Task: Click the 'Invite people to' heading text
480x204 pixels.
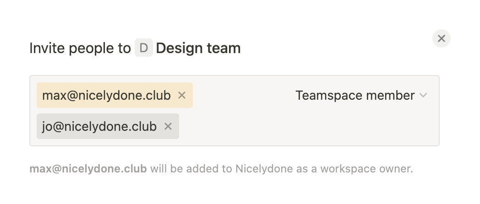Action: coord(80,48)
